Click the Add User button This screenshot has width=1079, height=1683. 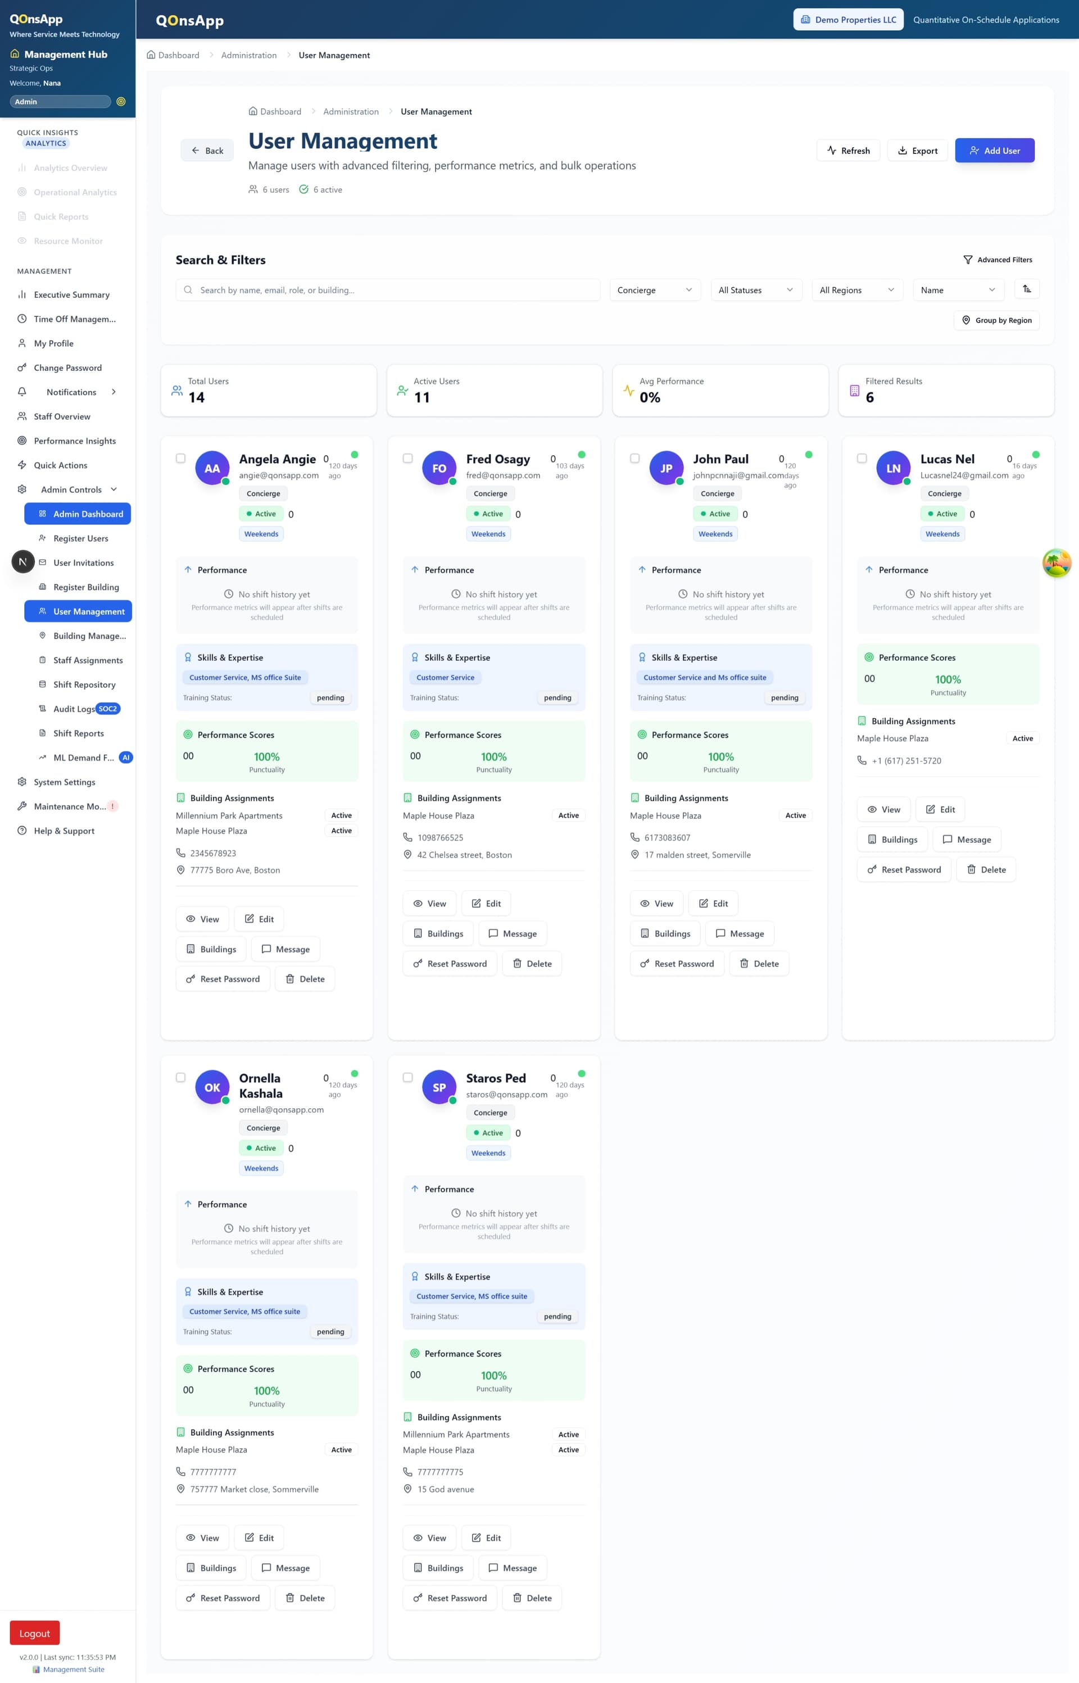(x=994, y=151)
